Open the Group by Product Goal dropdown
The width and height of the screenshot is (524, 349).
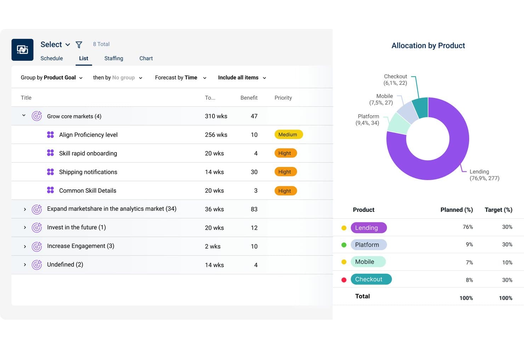tap(52, 77)
